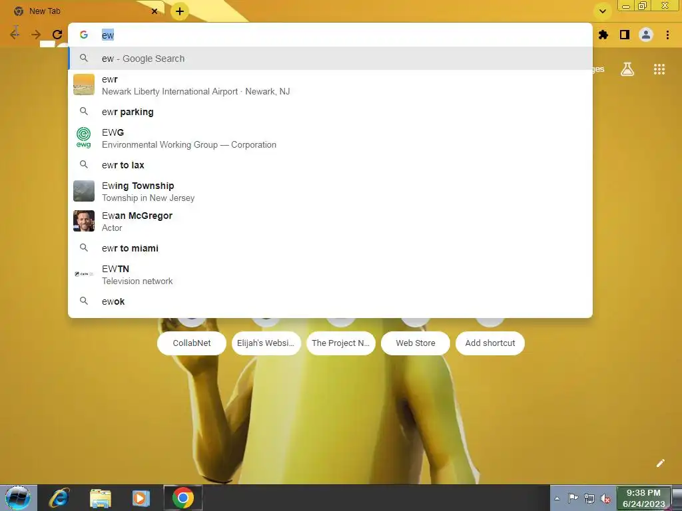The image size is (682, 511).
Task: Select the 'ewr parking' suggestion
Action: point(330,112)
